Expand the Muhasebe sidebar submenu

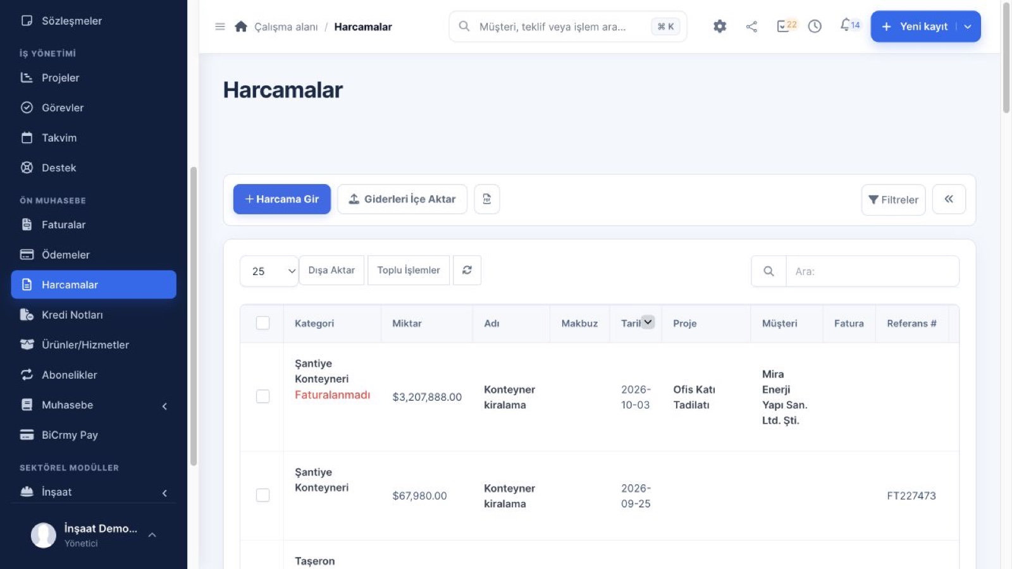point(164,406)
